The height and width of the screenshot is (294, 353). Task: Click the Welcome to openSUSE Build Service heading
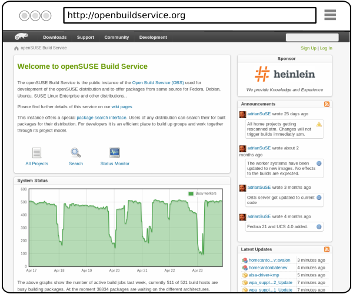pyautogui.click(x=82, y=66)
